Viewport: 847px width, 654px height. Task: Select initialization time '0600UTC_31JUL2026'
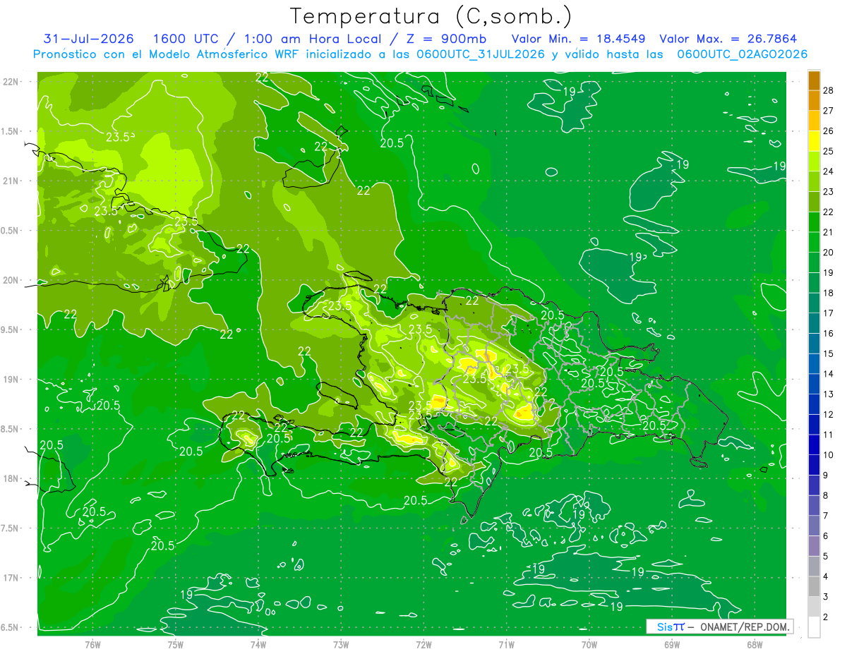[x=480, y=54]
